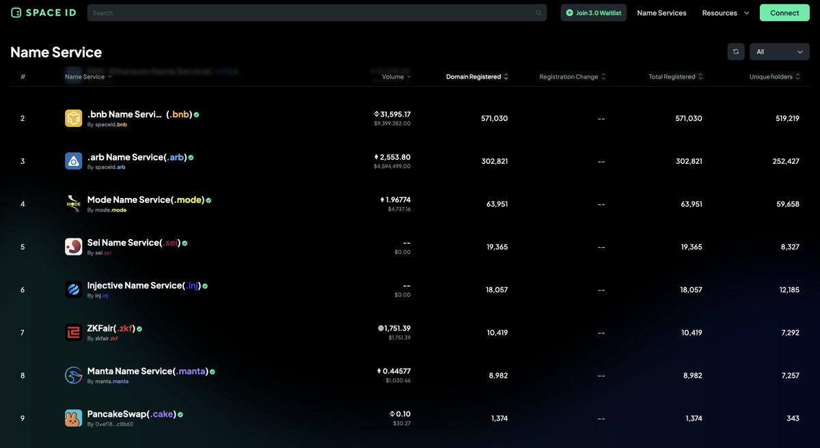Click the verified badge next to .cake
The height and width of the screenshot is (448, 820).
(180, 415)
